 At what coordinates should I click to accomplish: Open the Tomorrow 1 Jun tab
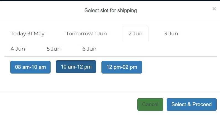click(x=86, y=34)
